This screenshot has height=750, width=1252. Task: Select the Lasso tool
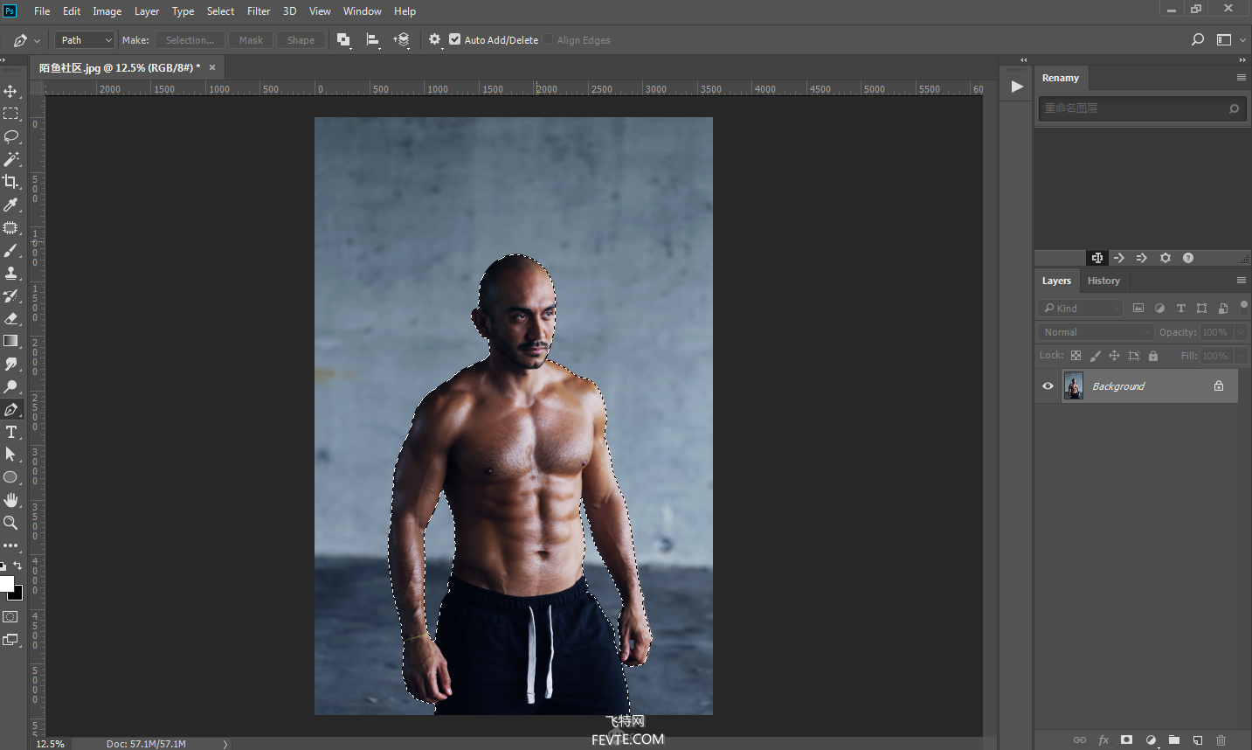pyautogui.click(x=10, y=136)
